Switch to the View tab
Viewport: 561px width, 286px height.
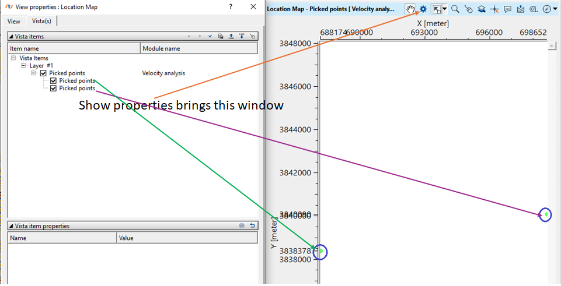(x=14, y=22)
